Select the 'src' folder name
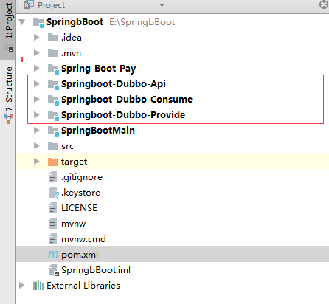Image resolution: width=329 pixels, height=304 pixels. tap(67, 146)
